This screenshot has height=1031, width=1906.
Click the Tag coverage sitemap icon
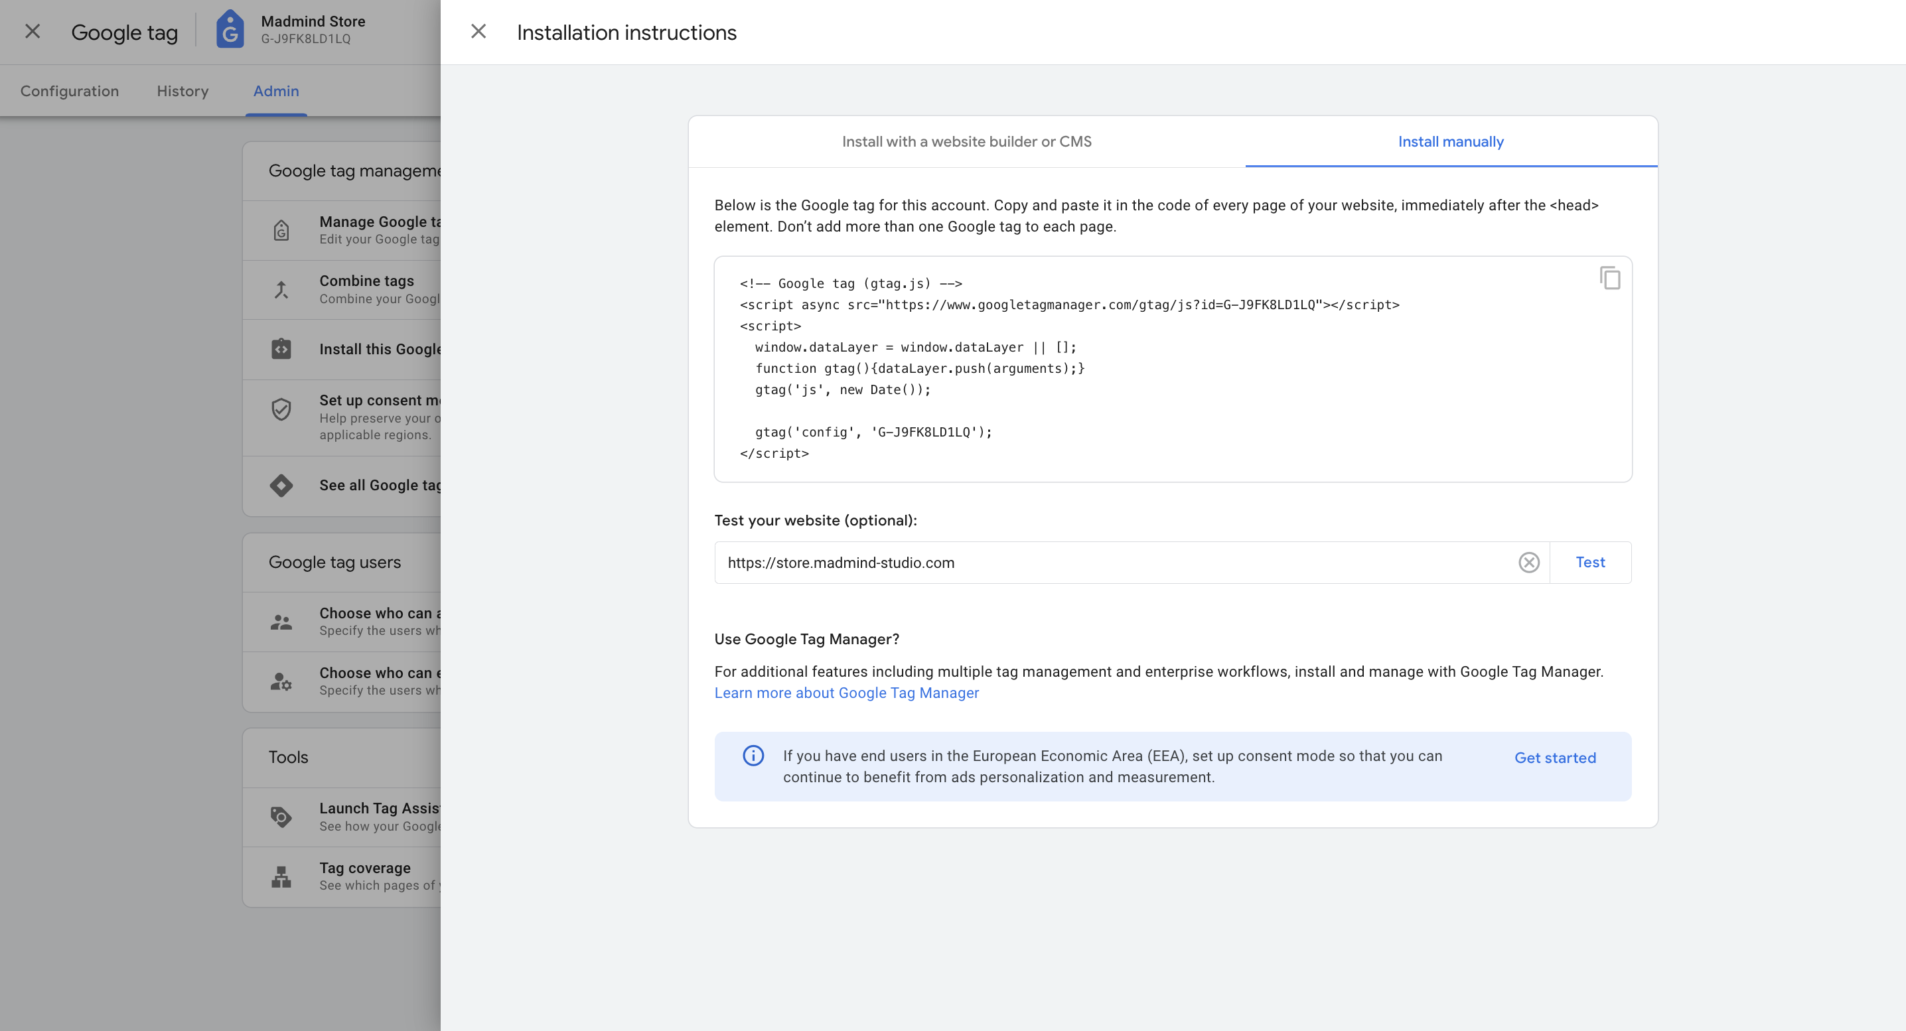click(281, 876)
